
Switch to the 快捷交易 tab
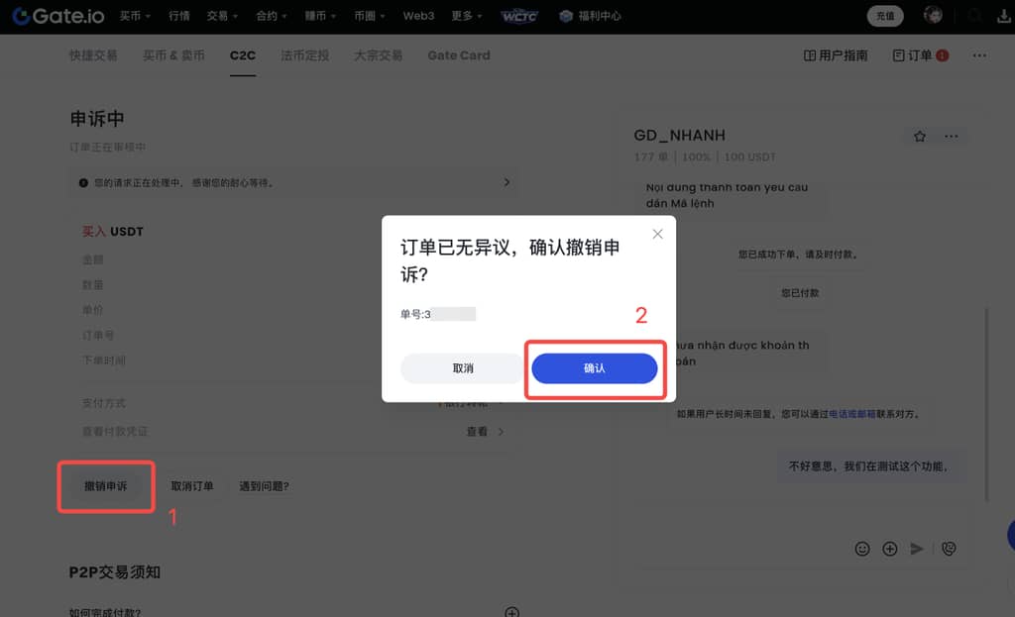point(93,55)
